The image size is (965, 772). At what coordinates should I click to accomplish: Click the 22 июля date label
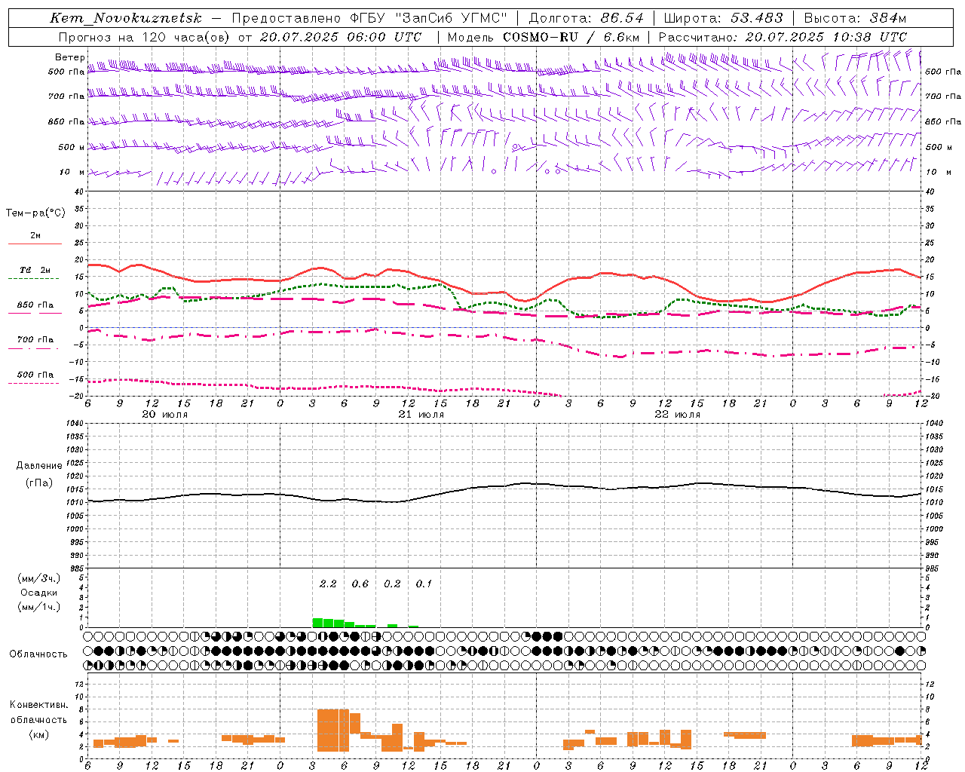(678, 414)
